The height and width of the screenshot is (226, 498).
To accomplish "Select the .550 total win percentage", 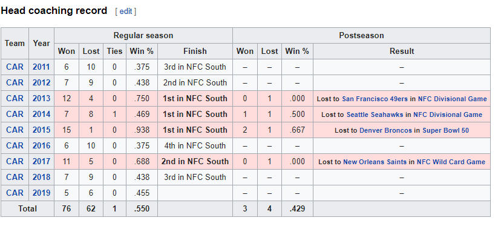I will pyautogui.click(x=142, y=209).
